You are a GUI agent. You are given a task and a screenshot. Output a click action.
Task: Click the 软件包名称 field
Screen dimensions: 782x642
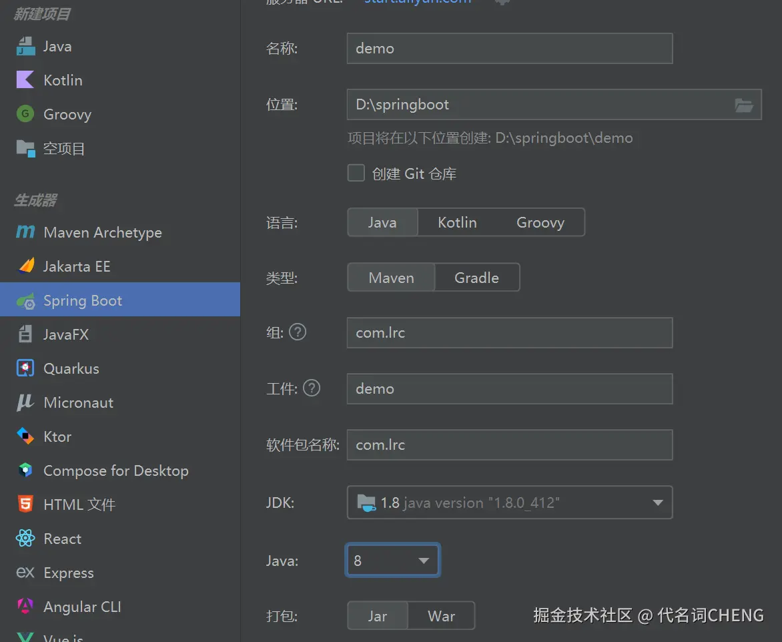point(510,444)
